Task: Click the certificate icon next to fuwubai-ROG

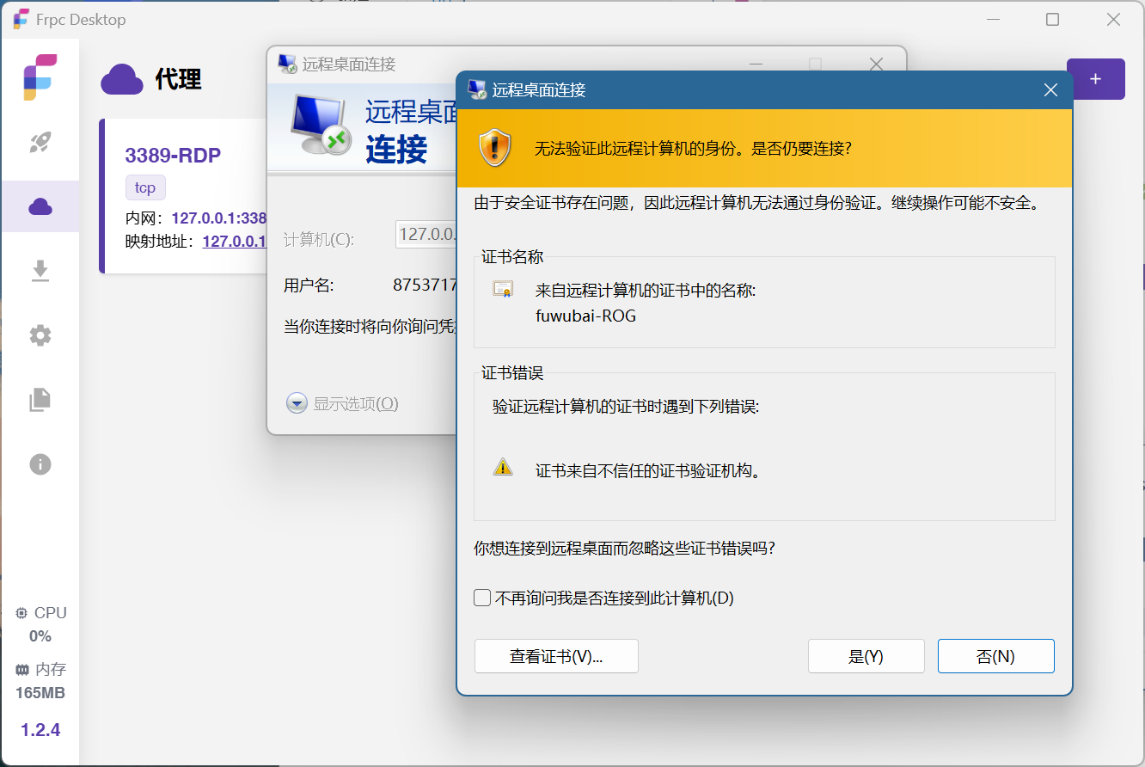Action: (503, 290)
